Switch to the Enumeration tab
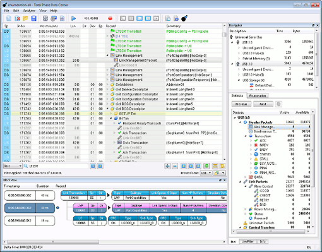 tap(258, 96)
